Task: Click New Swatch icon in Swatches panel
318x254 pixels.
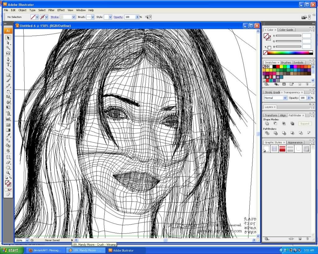Action: coord(300,84)
